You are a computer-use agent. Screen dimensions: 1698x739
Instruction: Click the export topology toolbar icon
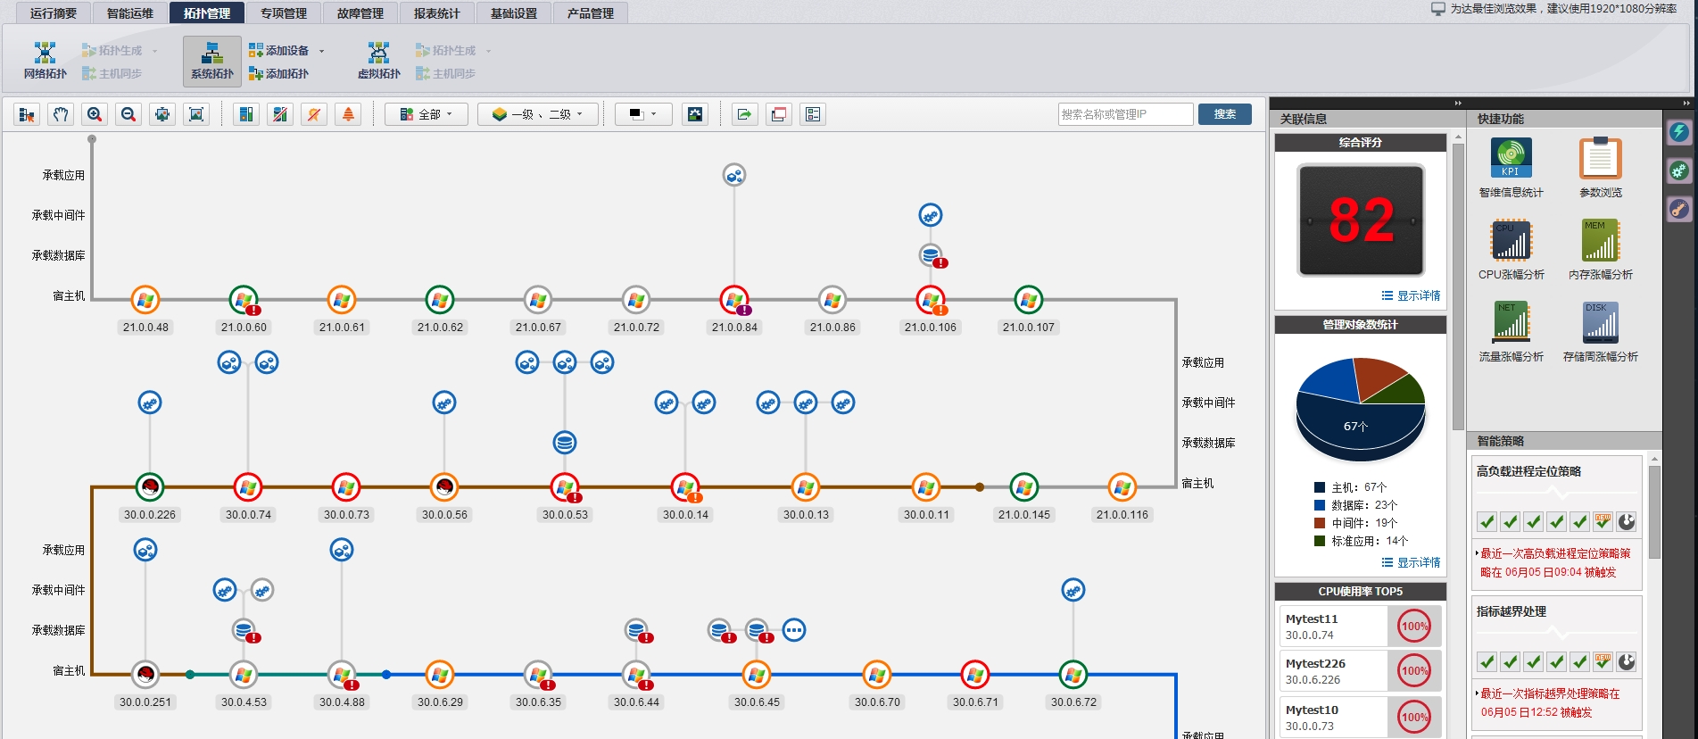coord(744,114)
